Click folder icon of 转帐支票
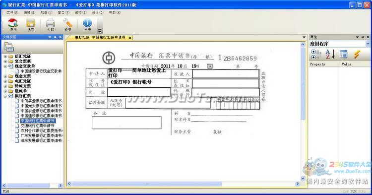Image resolution: width=372 pixels, height=195 pixels. (x=11, y=86)
